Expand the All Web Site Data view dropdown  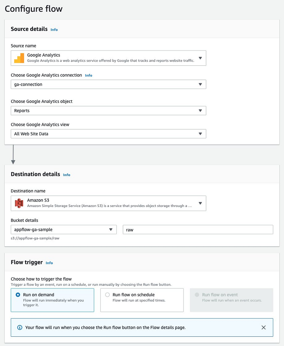[200, 134]
